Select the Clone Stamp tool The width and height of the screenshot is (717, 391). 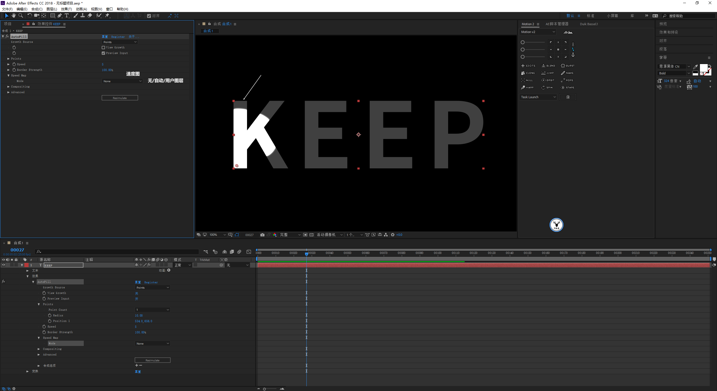pos(83,16)
